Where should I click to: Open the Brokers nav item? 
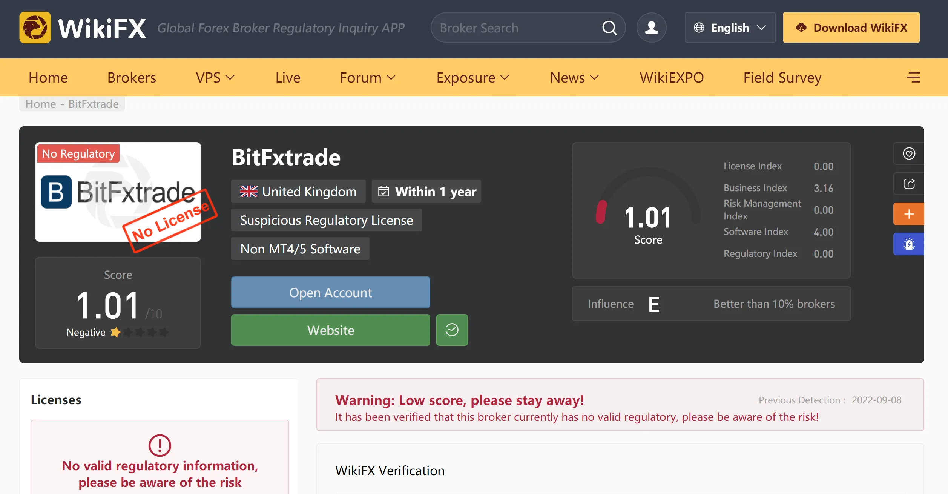[132, 78]
